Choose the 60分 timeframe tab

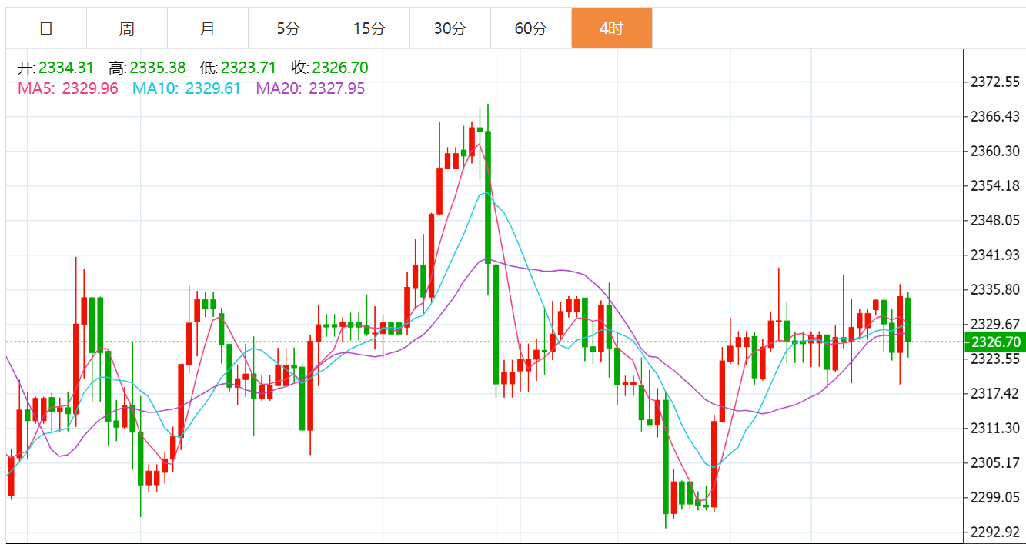click(x=531, y=28)
